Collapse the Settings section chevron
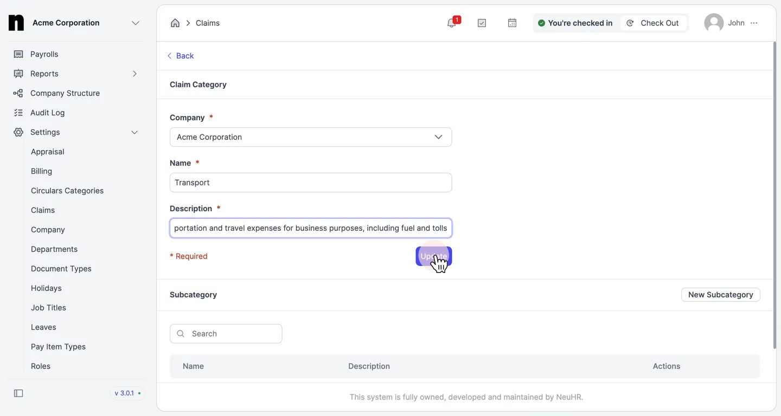Viewport: 781px width, 416px height. coord(135,132)
